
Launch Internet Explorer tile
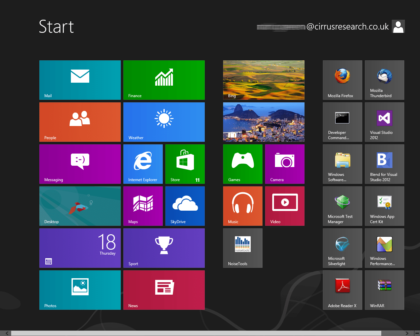pyautogui.click(x=143, y=164)
